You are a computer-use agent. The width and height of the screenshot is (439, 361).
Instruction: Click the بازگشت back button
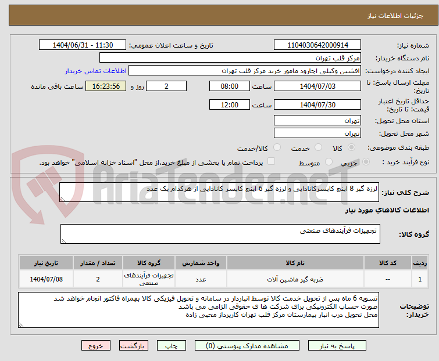point(134,346)
